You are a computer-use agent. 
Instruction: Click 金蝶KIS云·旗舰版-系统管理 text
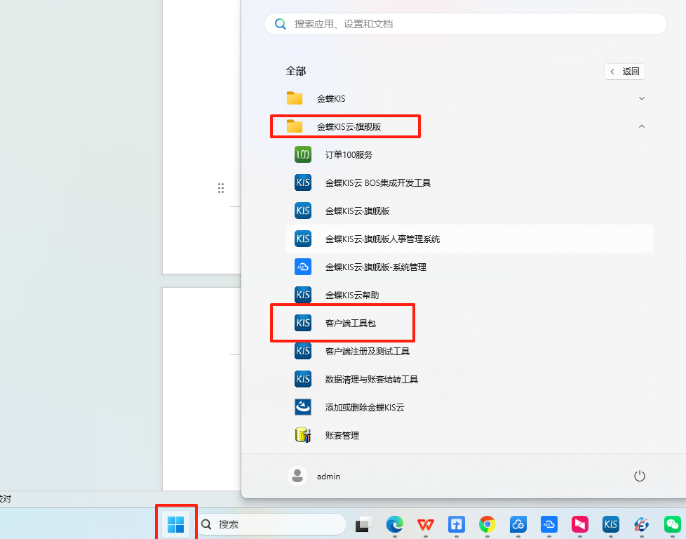coord(376,267)
